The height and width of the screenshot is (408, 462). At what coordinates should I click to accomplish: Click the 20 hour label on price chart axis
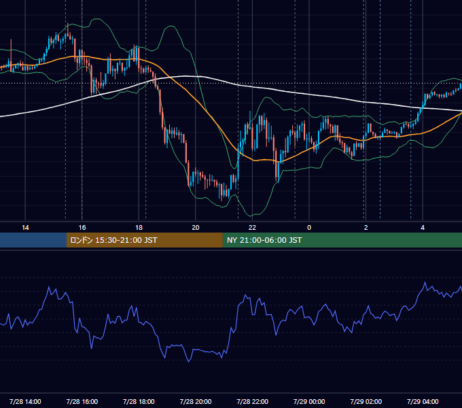196,228
